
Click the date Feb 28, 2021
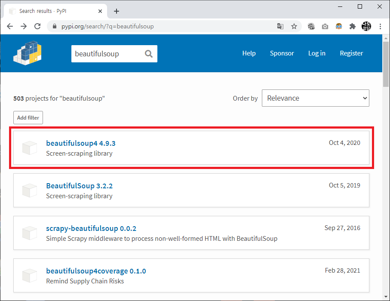(x=343, y=270)
